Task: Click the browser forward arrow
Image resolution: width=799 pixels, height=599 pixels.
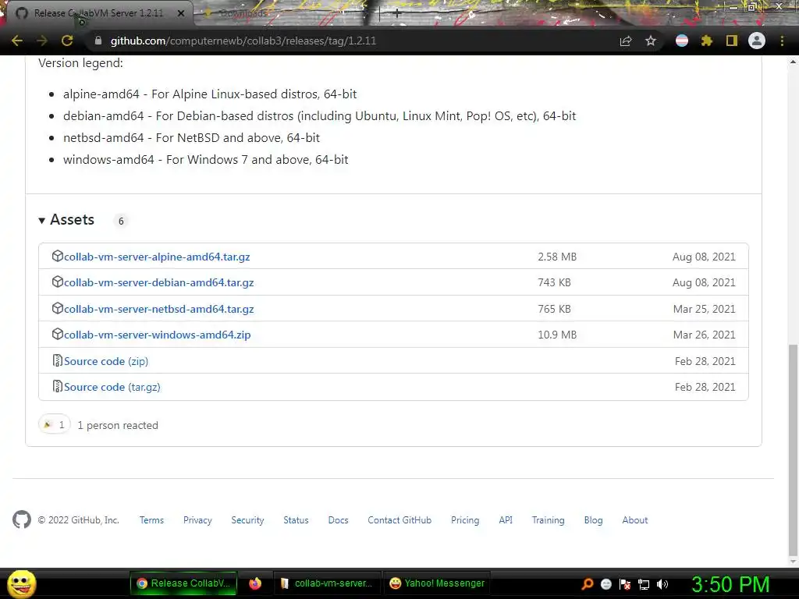Action: click(x=42, y=41)
